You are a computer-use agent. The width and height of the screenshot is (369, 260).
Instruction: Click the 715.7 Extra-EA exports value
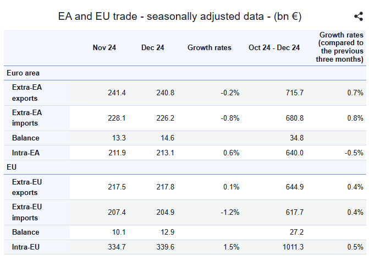point(295,93)
